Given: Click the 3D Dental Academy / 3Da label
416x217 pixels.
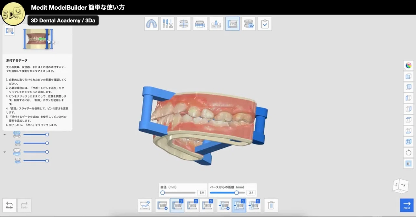Looking at the screenshot, I should pyautogui.click(x=63, y=21).
